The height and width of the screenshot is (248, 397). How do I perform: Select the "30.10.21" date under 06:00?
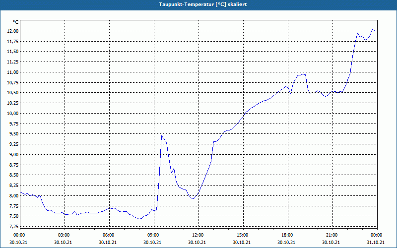click(108, 243)
